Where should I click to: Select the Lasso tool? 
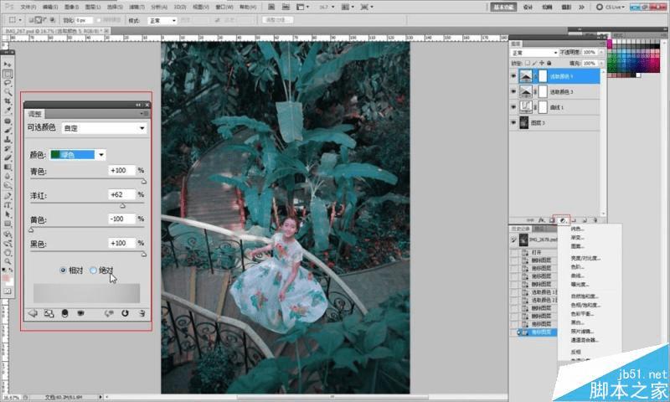coord(8,83)
